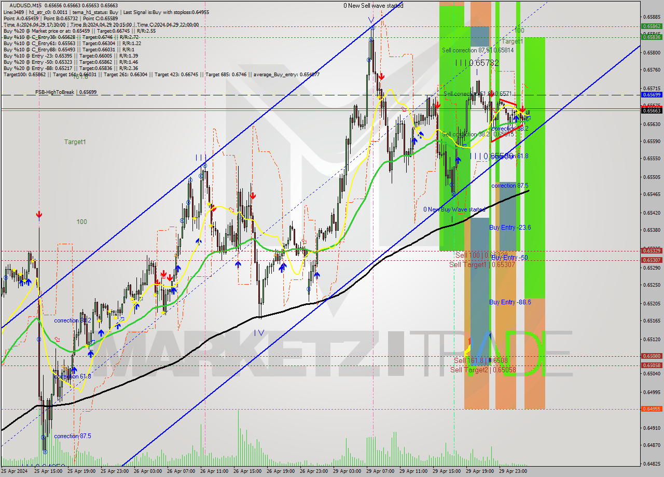Click the '0 New Sell wave started' label
The height and width of the screenshot is (477, 664).
(373, 6)
